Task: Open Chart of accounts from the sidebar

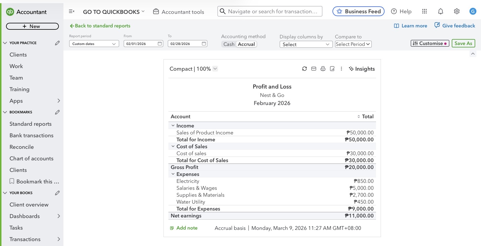Action: [x=31, y=159]
